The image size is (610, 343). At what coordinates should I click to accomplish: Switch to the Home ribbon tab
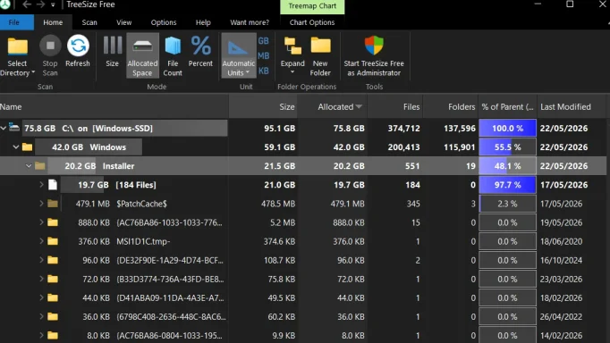coord(53,22)
